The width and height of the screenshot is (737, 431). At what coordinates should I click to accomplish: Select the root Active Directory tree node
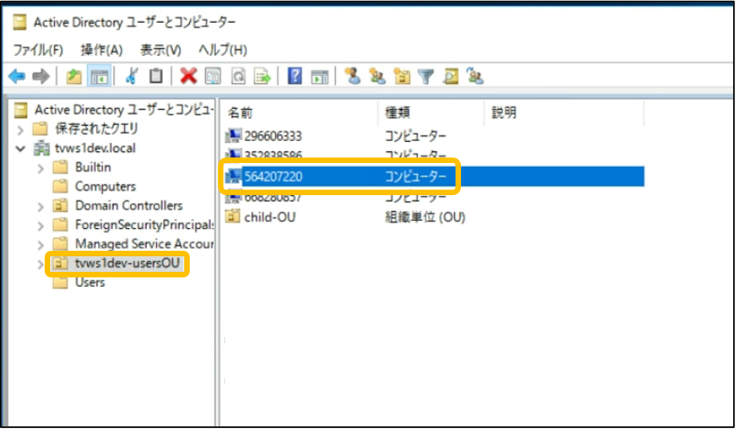click(x=124, y=110)
